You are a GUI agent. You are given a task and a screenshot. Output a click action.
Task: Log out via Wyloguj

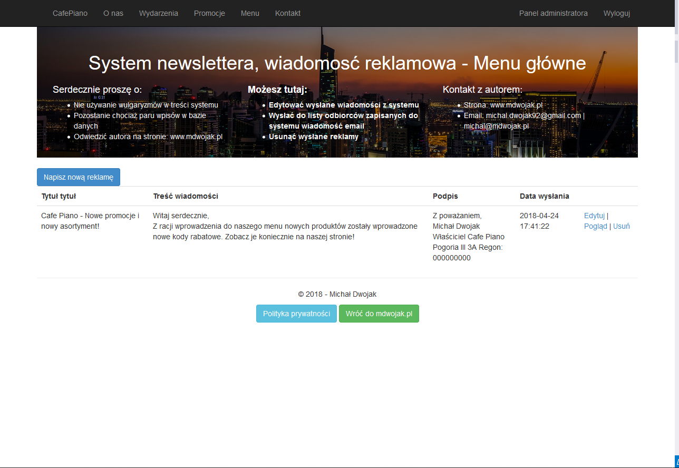coord(617,13)
